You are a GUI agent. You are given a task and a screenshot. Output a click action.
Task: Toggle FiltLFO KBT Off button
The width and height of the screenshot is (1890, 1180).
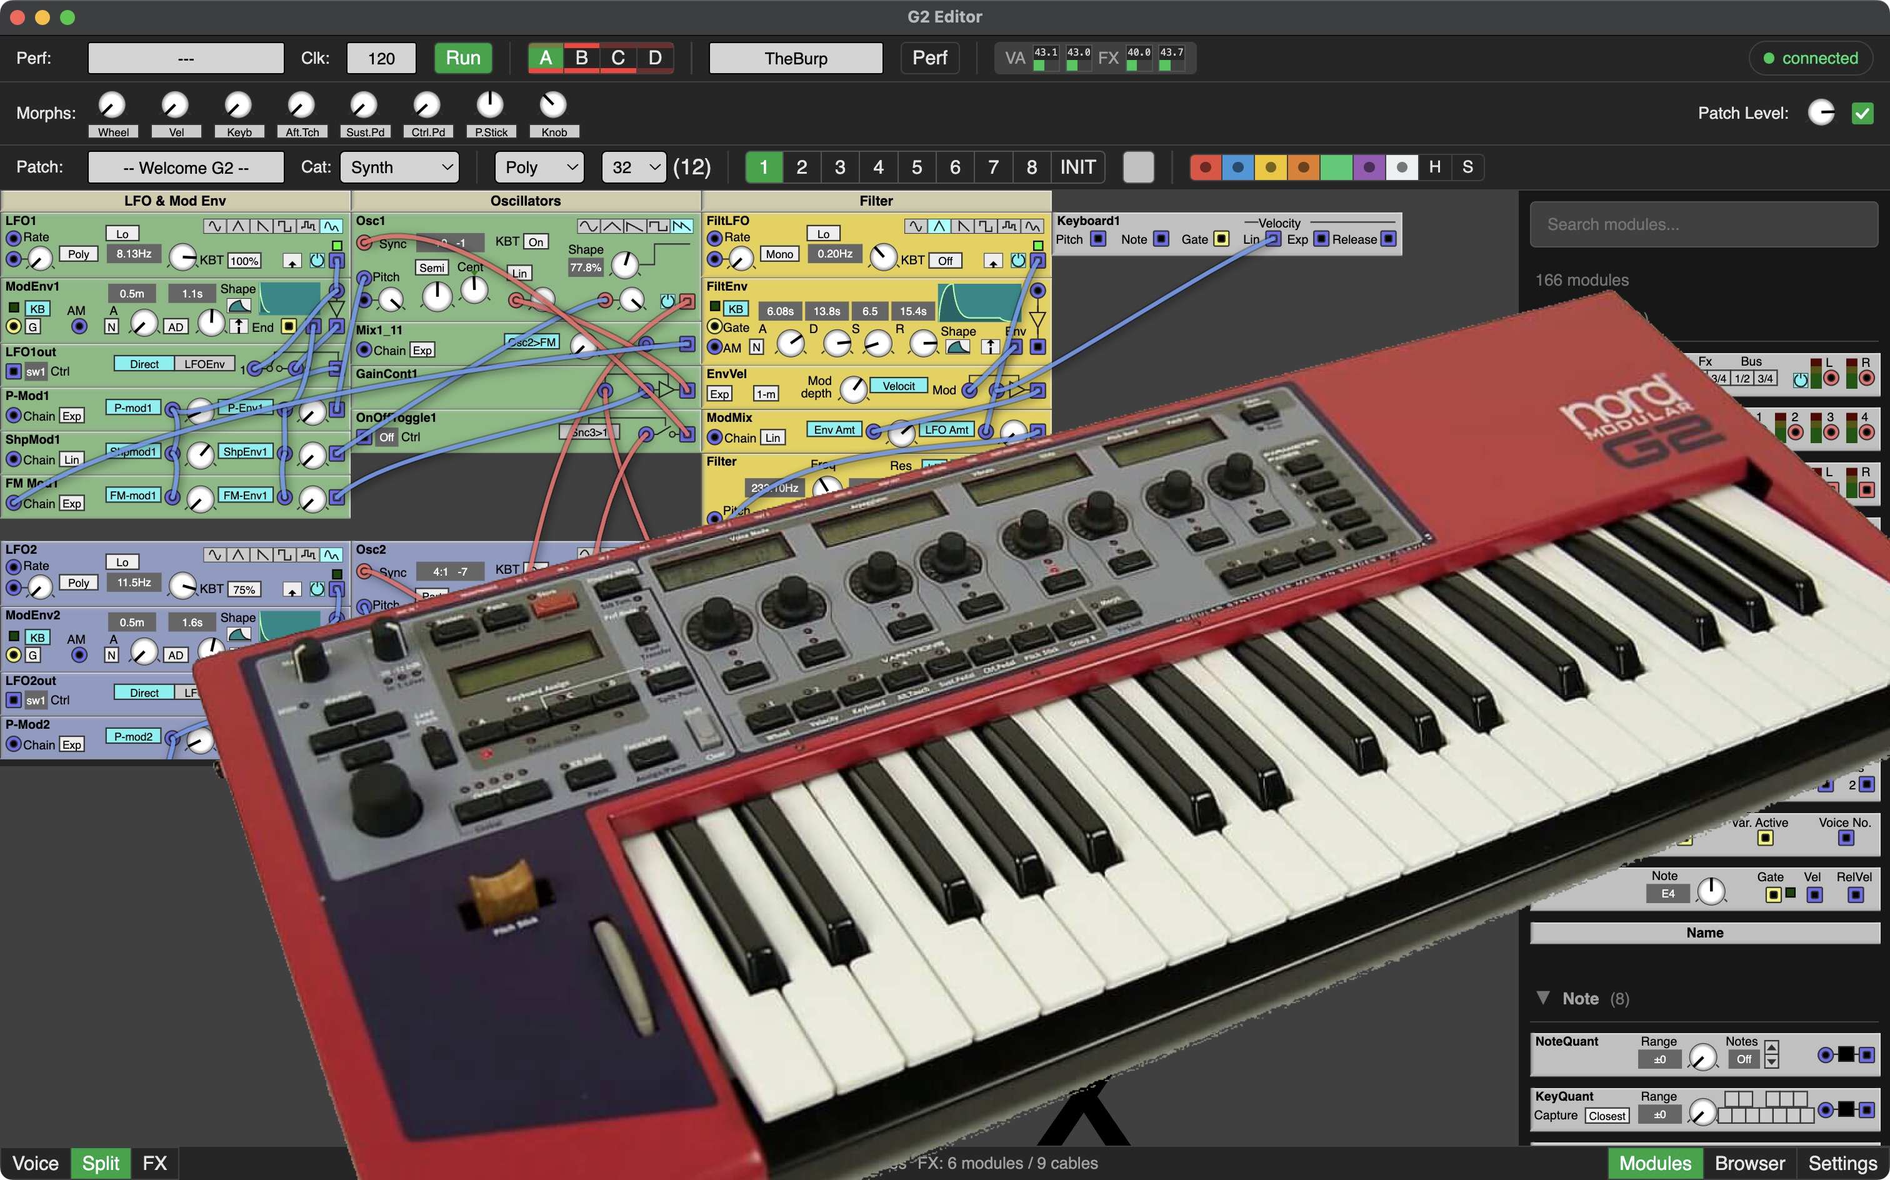click(x=945, y=261)
